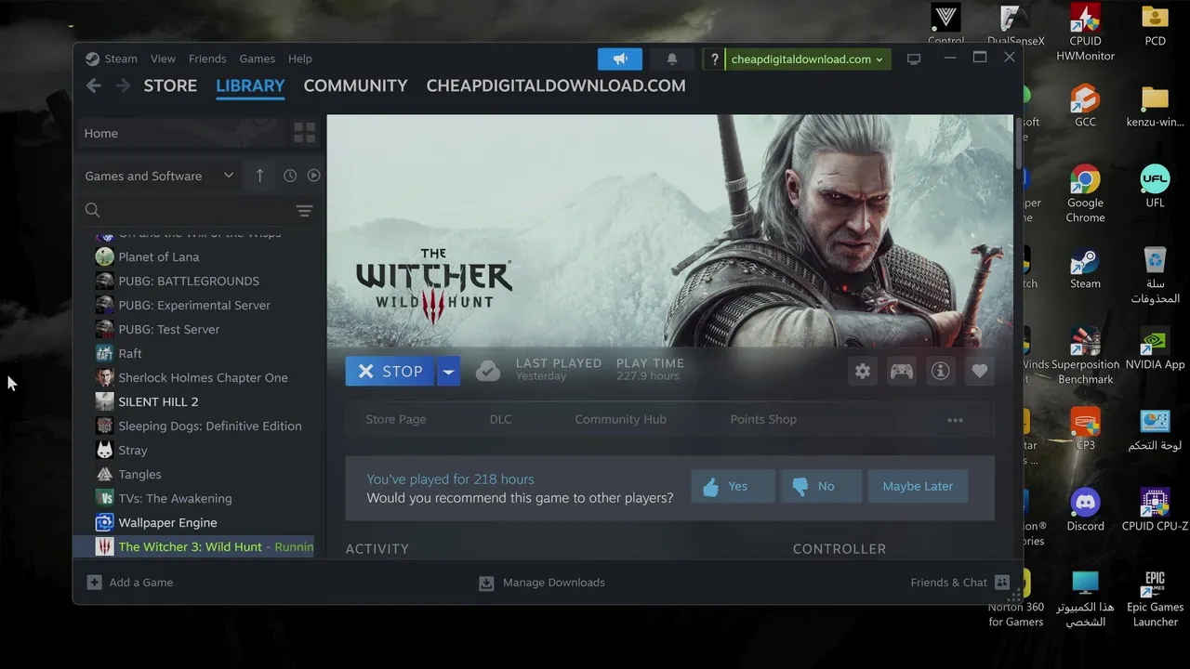
Task: Click the thumbs up Yes button
Action: (733, 486)
